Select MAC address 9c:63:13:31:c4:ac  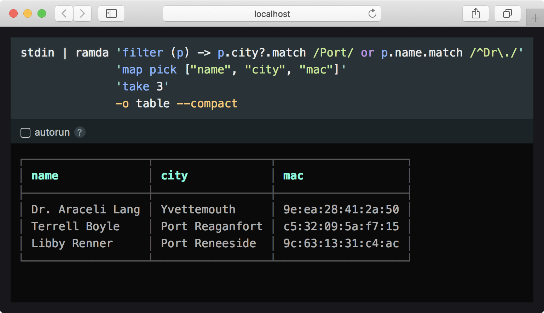[341, 243]
